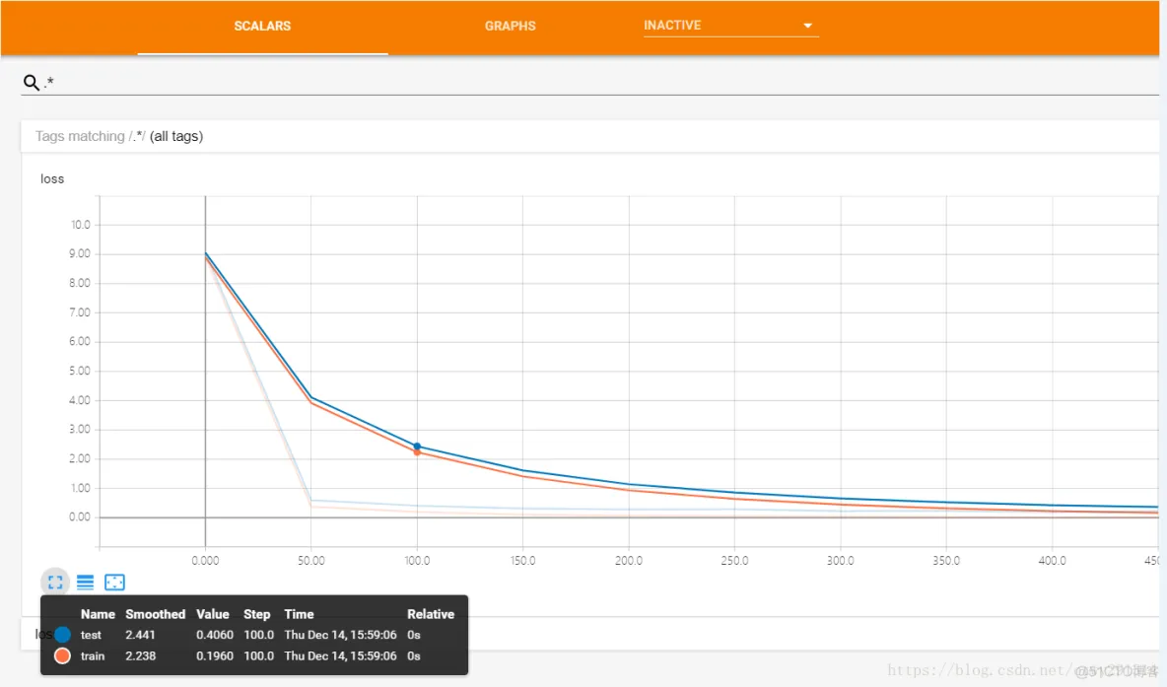Click the smoothed value 2.238
Image resolution: width=1167 pixels, height=687 pixels.
pos(140,655)
